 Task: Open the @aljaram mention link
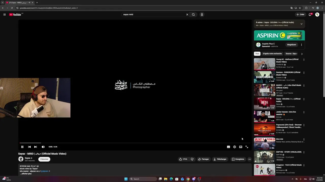(x=45, y=171)
